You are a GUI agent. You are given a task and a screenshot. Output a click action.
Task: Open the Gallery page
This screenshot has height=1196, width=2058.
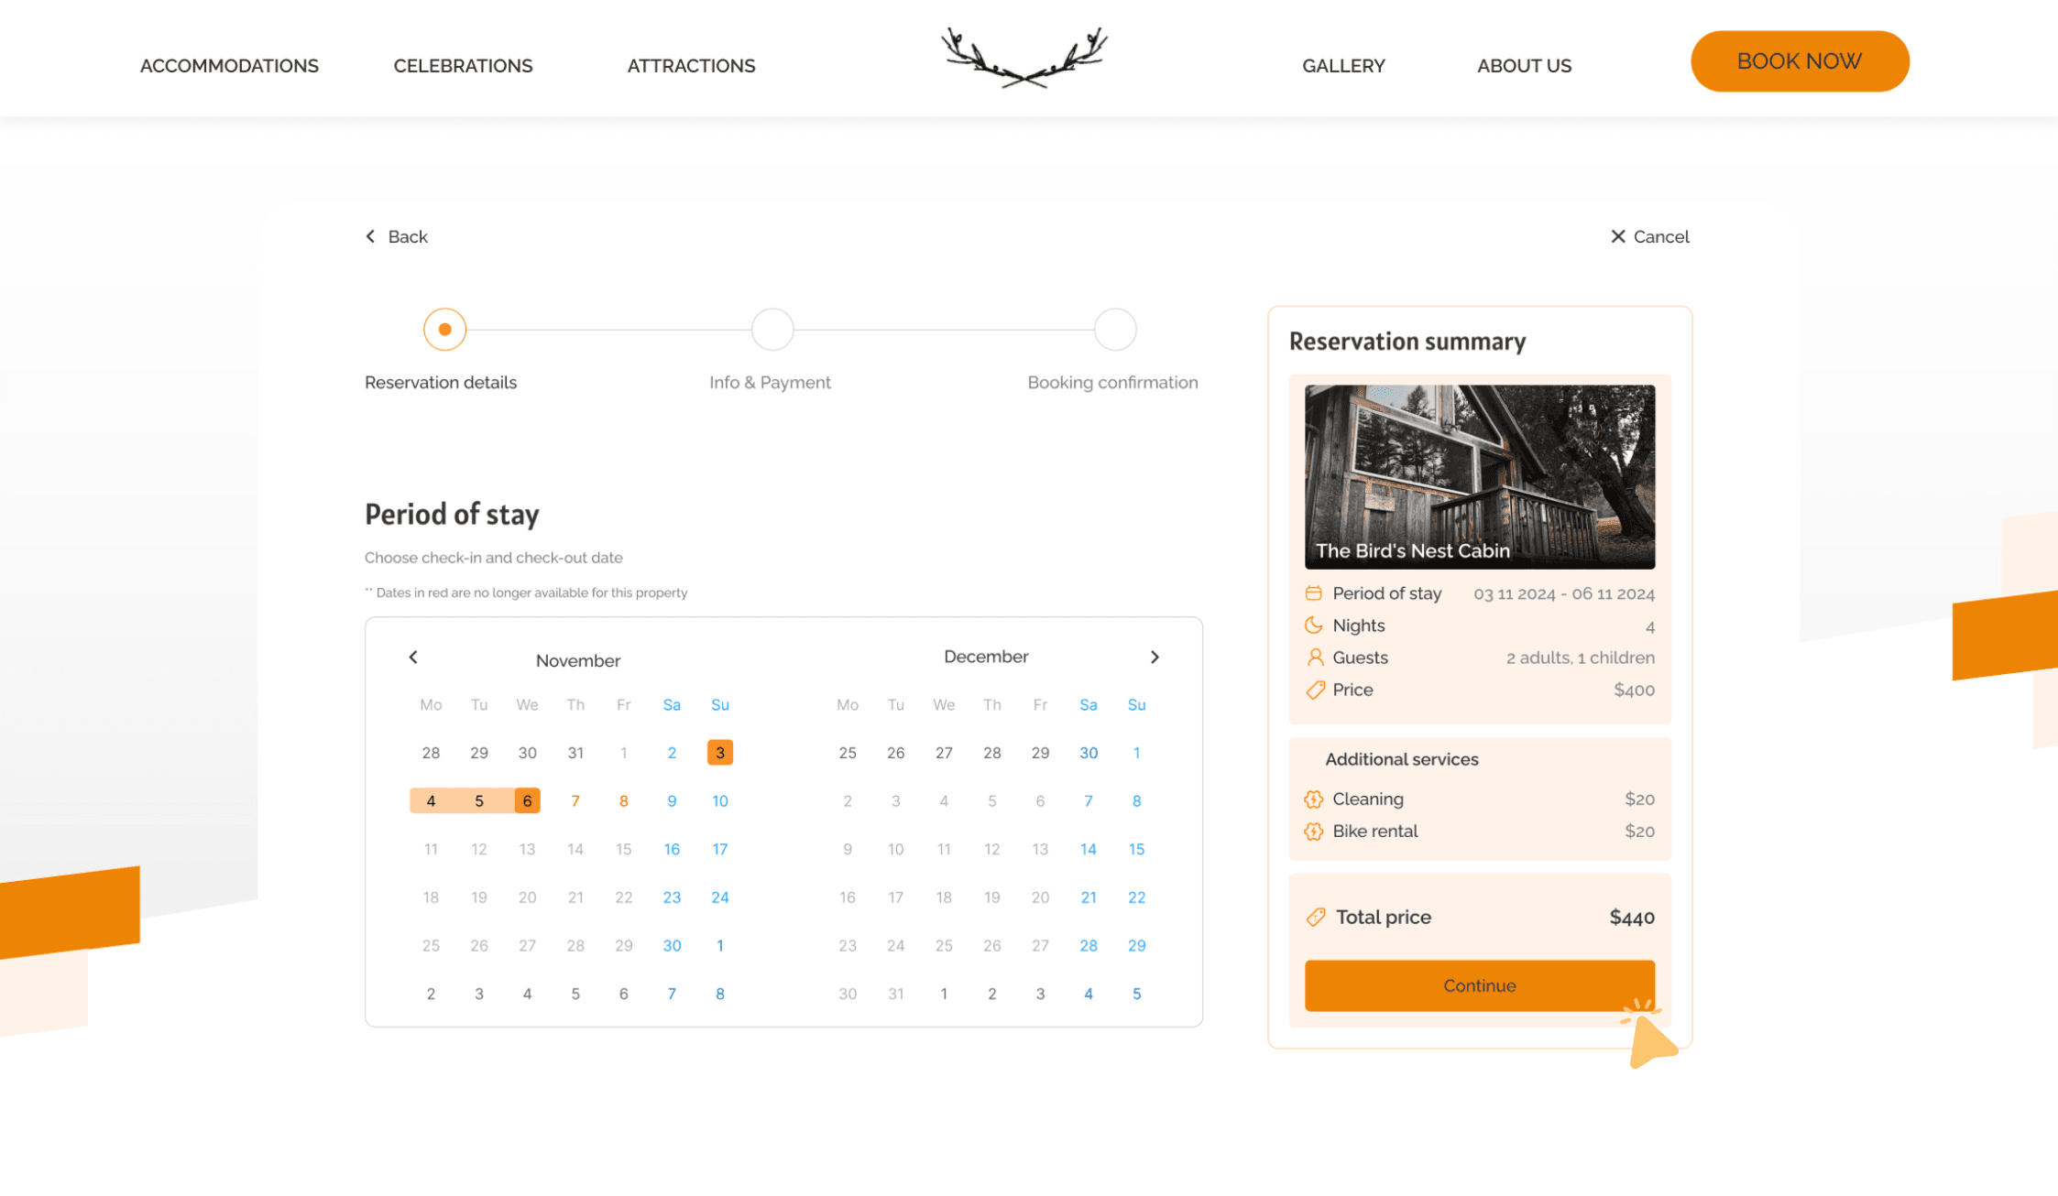point(1343,66)
